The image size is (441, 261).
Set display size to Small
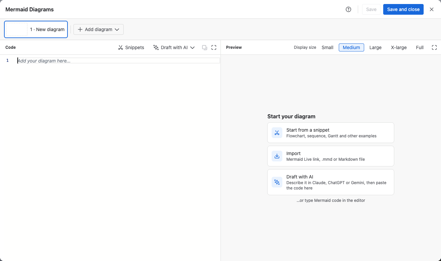[327, 47]
